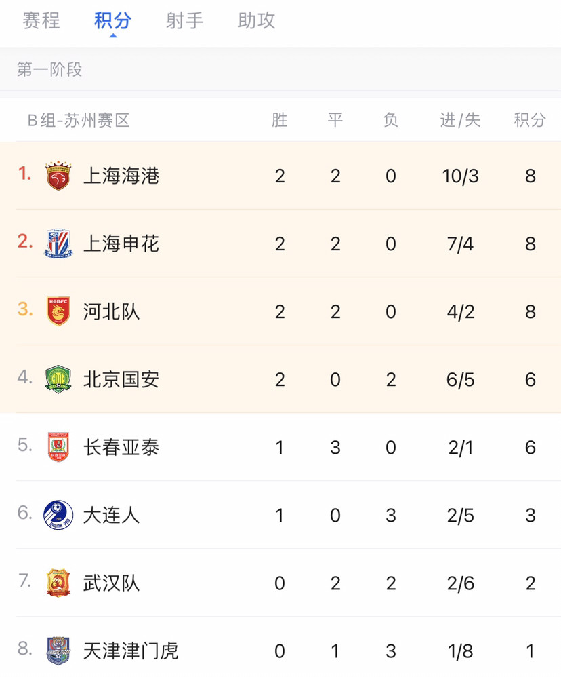The image size is (561, 677).
Task: Click the 进/失 goals column header
Action: [460, 119]
